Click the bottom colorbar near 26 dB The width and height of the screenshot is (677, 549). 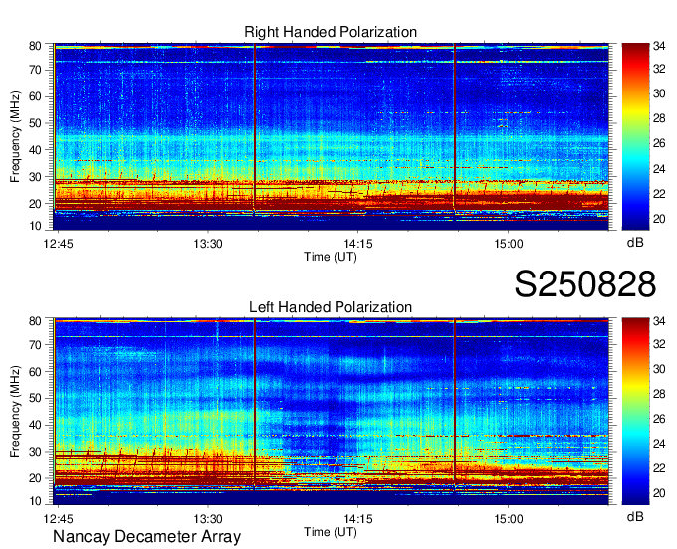tap(635, 419)
